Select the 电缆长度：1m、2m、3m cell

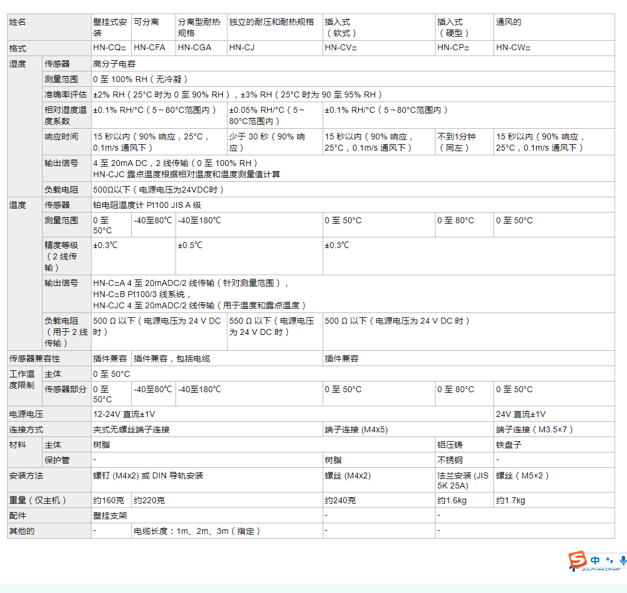pos(197,531)
